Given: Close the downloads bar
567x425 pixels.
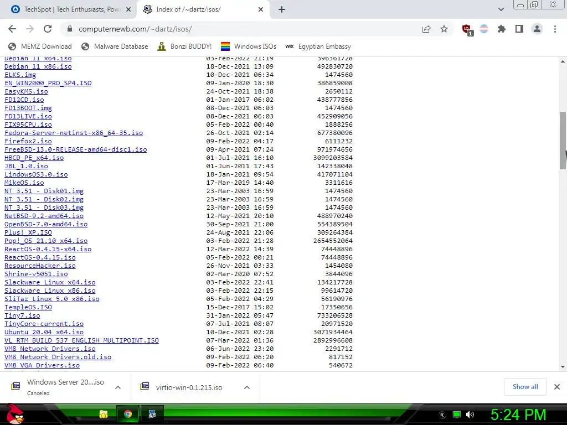Looking at the screenshot, I should pyautogui.click(x=557, y=387).
